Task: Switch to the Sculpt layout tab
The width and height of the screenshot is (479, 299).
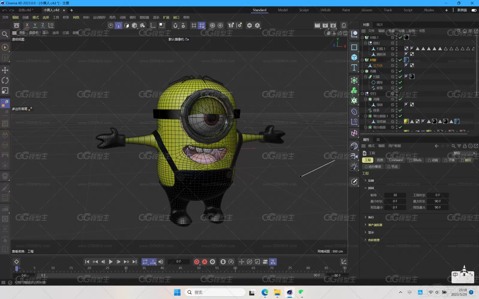Action: pos(304,10)
